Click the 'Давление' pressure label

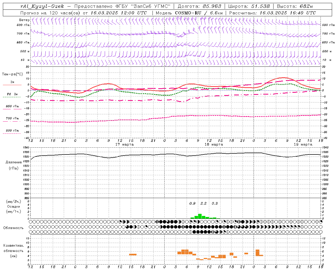coord(14,162)
